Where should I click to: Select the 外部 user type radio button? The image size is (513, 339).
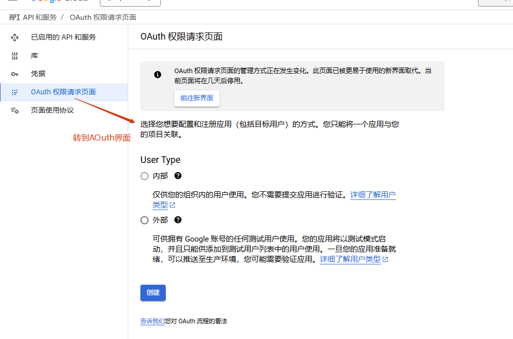pyautogui.click(x=144, y=220)
